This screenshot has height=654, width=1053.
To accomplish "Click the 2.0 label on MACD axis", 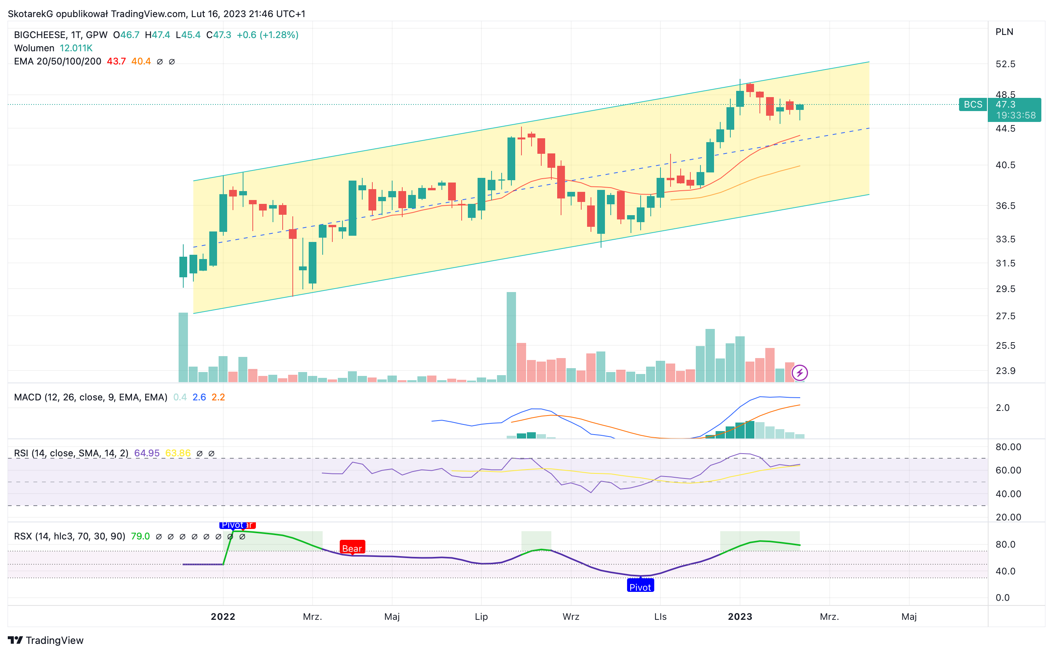I will [1003, 408].
